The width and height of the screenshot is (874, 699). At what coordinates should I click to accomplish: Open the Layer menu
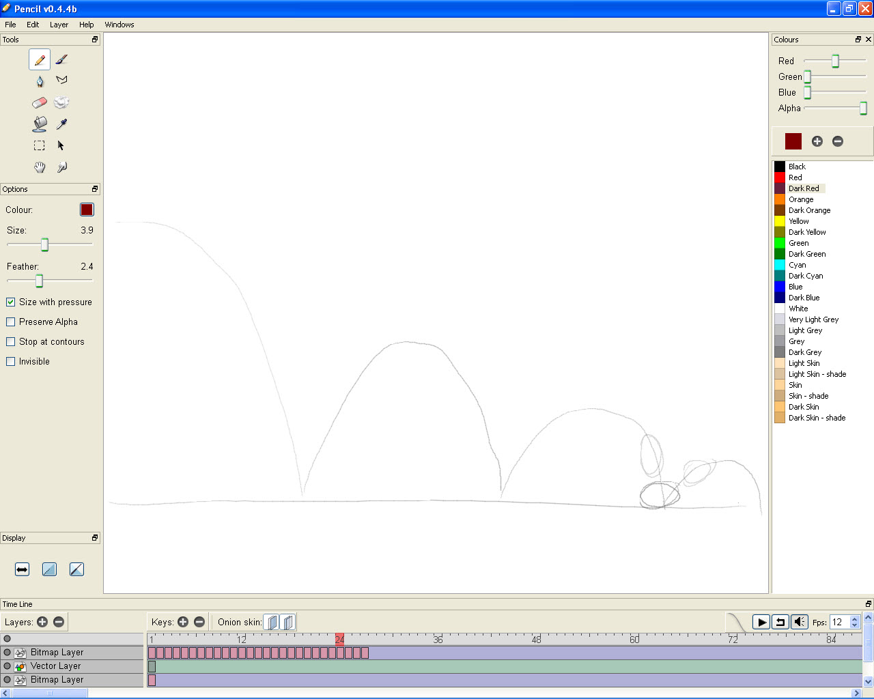[x=59, y=25]
